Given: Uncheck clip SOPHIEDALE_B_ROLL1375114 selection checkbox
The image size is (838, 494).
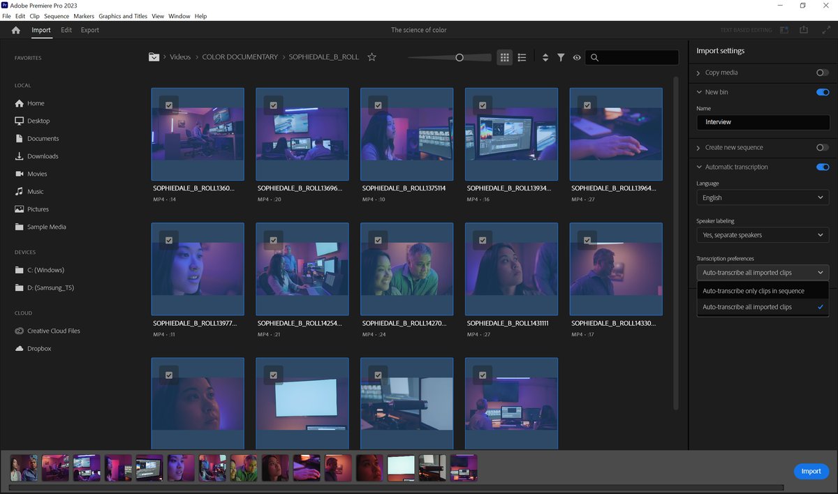Looking at the screenshot, I should pyautogui.click(x=378, y=105).
